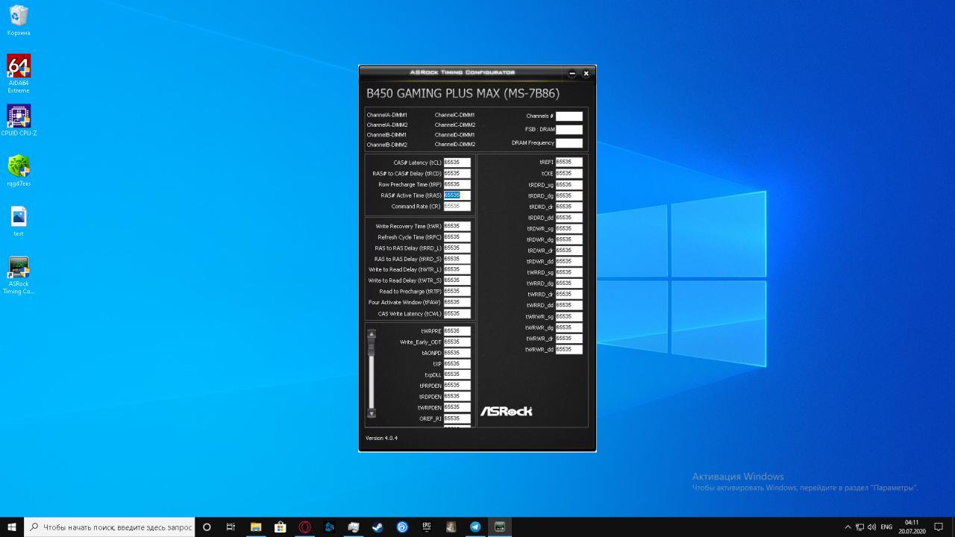Select the CPUID CPU-Z desktop shortcut
Image resolution: width=955 pixels, height=537 pixels.
click(x=19, y=120)
